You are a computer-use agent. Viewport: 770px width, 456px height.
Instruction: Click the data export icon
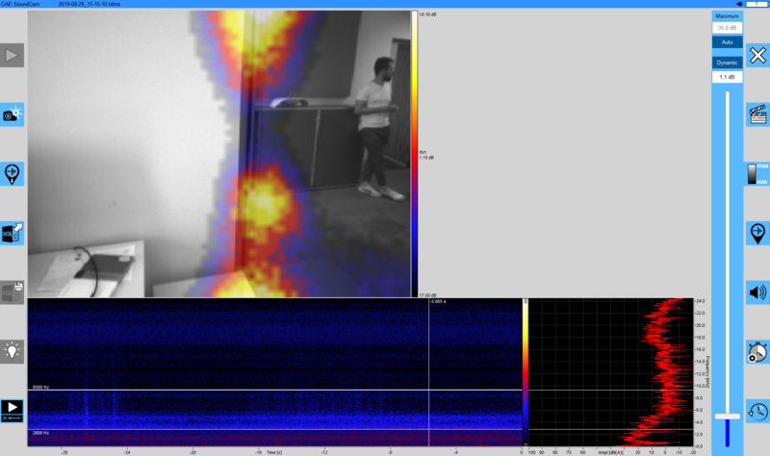point(12,233)
